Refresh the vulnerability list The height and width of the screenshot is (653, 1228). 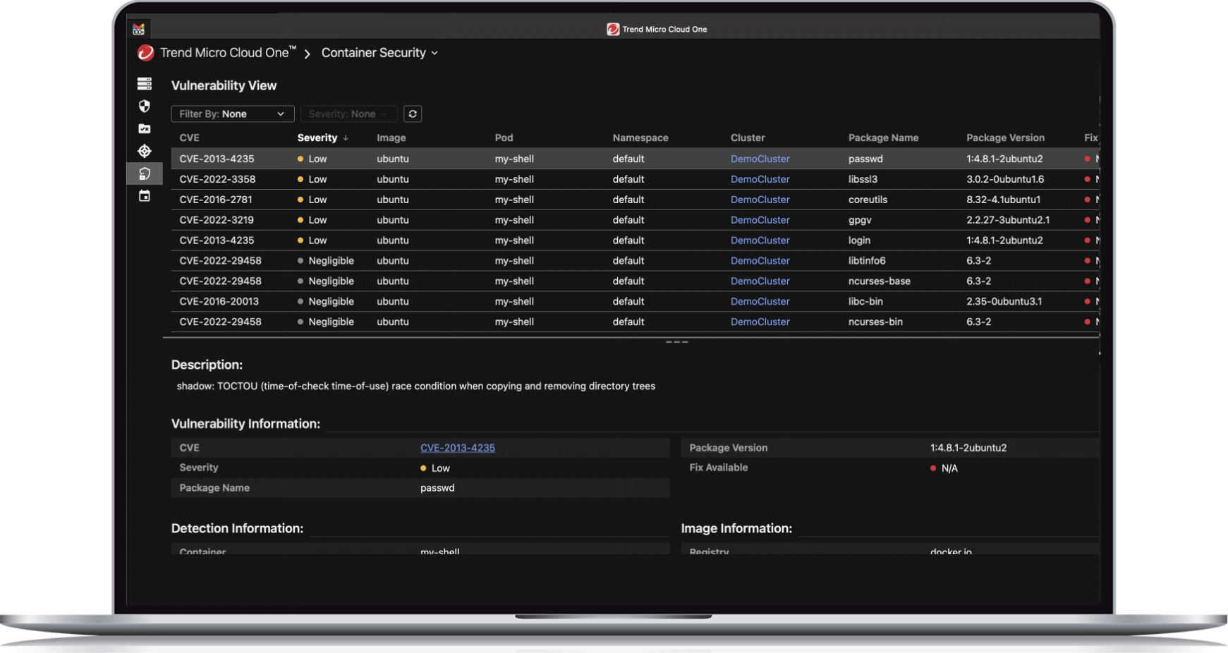(x=413, y=114)
